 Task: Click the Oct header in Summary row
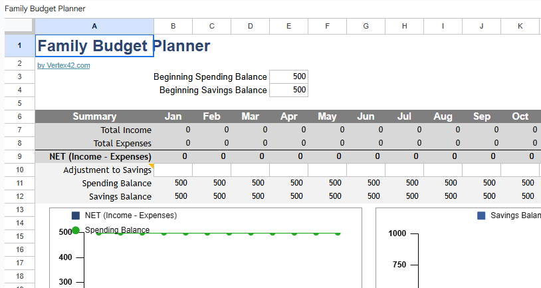click(520, 116)
